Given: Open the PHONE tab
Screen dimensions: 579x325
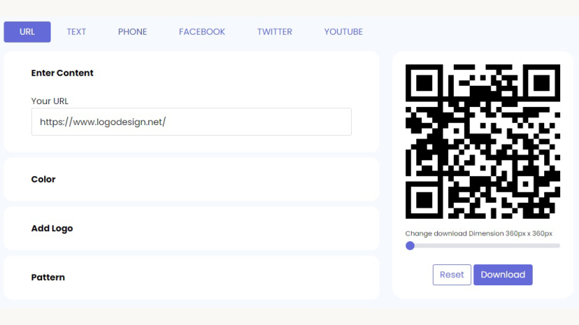Looking at the screenshot, I should pyautogui.click(x=132, y=32).
